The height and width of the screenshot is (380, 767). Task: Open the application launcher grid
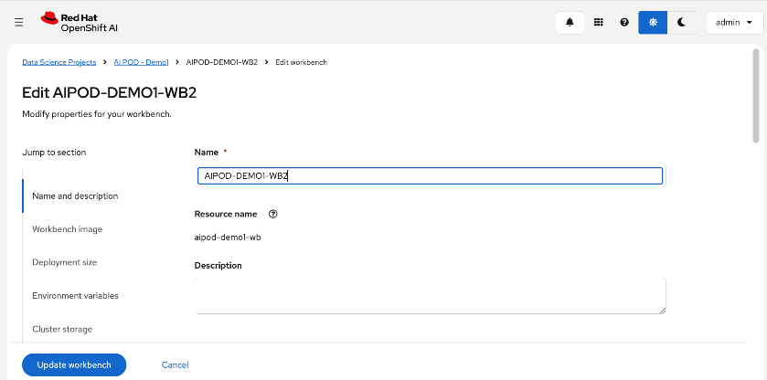click(x=598, y=23)
